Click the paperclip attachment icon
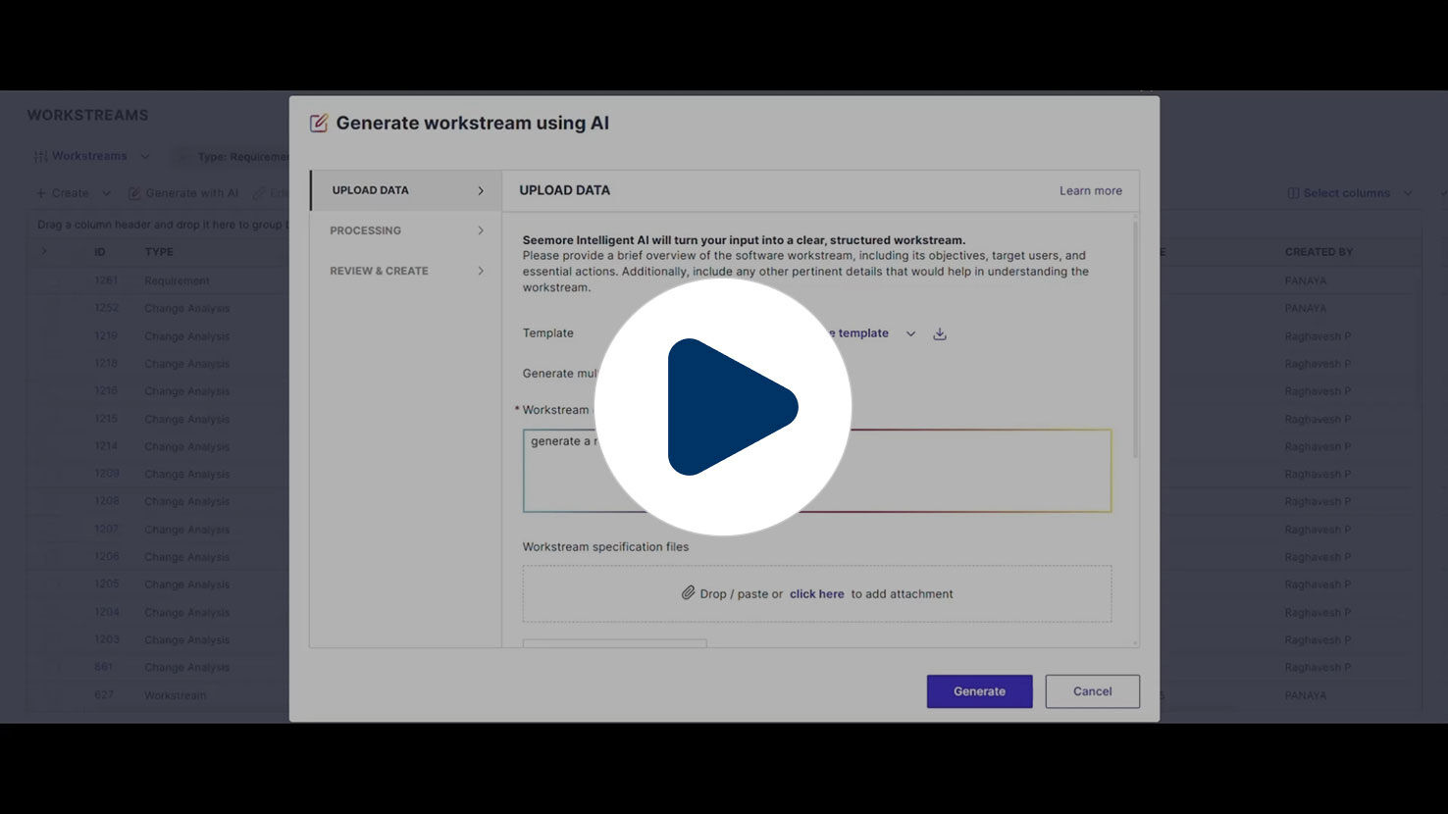Screen dimensions: 1448x814 coord(689,593)
